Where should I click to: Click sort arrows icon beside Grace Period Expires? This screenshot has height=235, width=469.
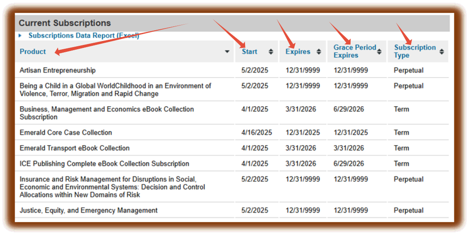[379, 51]
